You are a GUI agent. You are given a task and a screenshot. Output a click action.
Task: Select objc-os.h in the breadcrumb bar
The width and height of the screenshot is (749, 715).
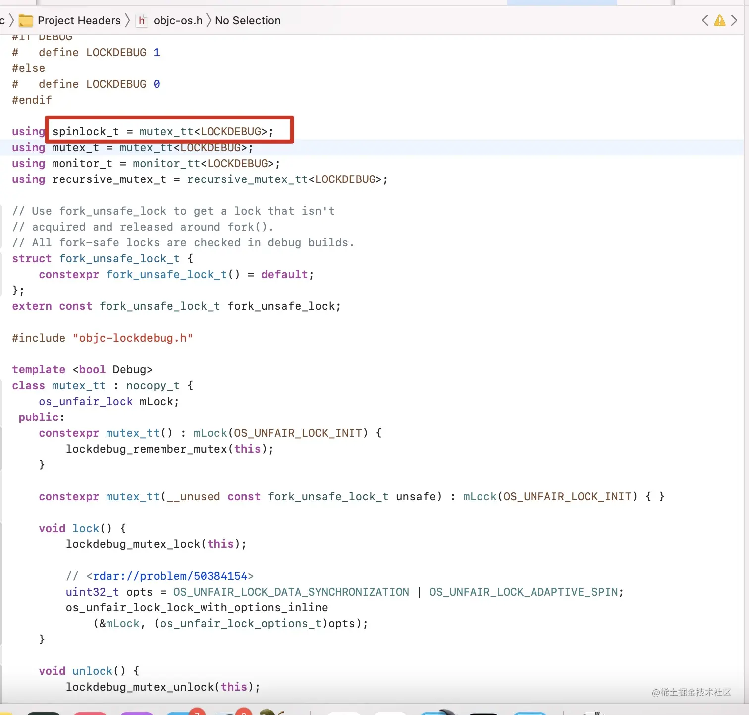[x=177, y=20]
